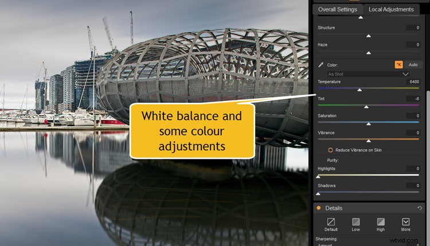Enable Reduce Vibrance on Skin

click(x=330, y=150)
